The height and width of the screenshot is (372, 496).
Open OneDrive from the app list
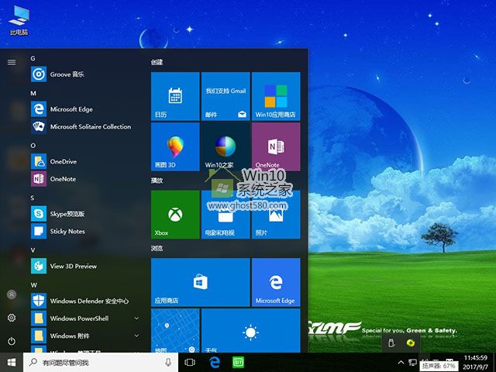point(85,161)
